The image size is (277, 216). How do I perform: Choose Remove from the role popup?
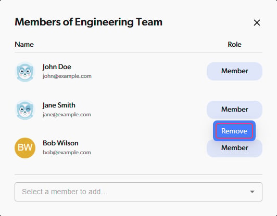[234, 131]
